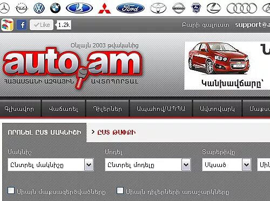Open the Ապահով/ԱՊՊԱ menu item
The height and width of the screenshot is (201, 270).
point(161,109)
